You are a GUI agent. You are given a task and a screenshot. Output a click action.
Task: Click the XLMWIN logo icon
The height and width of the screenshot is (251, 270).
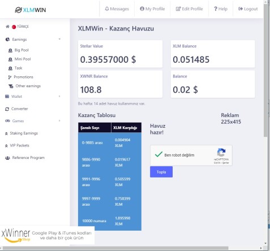point(18,10)
